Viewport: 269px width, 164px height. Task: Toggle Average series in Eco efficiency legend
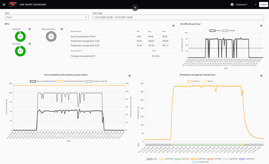coord(229,31)
